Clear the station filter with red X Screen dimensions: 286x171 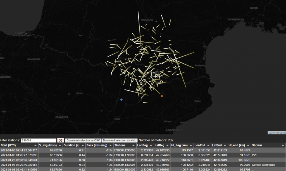click(x=61, y=140)
